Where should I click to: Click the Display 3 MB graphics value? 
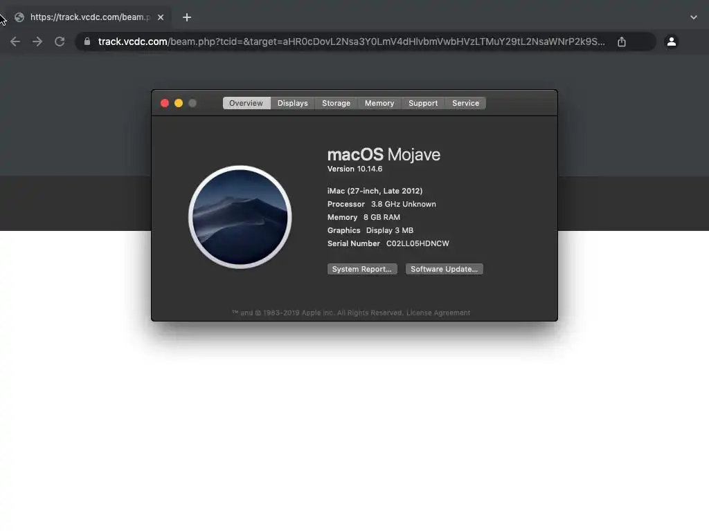[x=390, y=230]
